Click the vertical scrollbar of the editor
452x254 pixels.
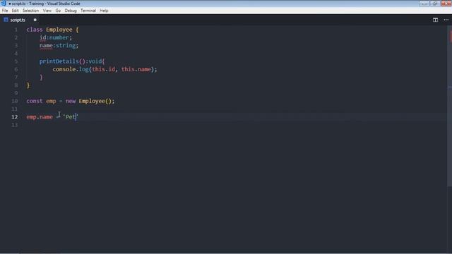(449, 107)
